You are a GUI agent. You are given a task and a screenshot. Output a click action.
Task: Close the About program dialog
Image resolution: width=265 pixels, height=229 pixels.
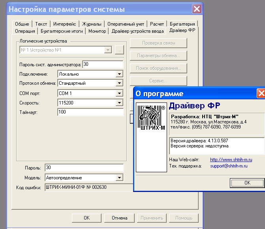pos(261,93)
